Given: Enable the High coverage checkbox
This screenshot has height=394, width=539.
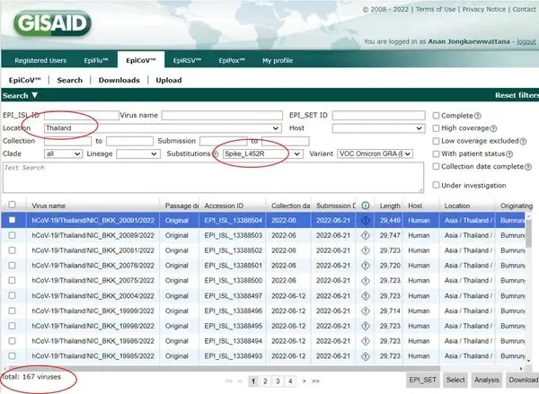Looking at the screenshot, I should pos(436,128).
